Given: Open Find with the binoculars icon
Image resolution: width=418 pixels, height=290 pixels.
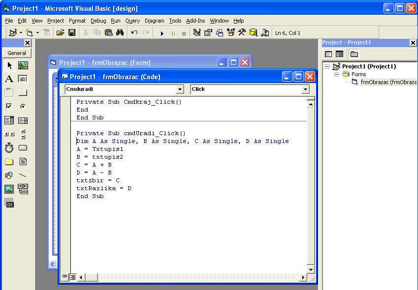Looking at the screenshot, I should tap(120, 33).
